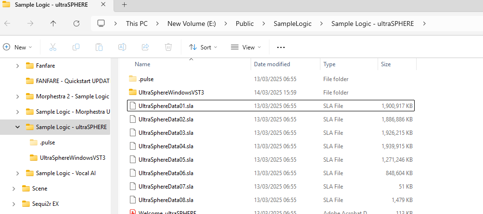Expand the Sequi2r EX tree node
Viewport: 483px width, 214px height.
coord(13,203)
